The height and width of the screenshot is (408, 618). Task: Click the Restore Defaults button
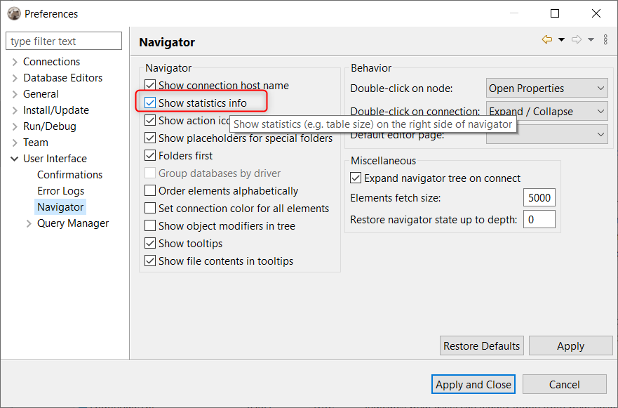tap(481, 346)
